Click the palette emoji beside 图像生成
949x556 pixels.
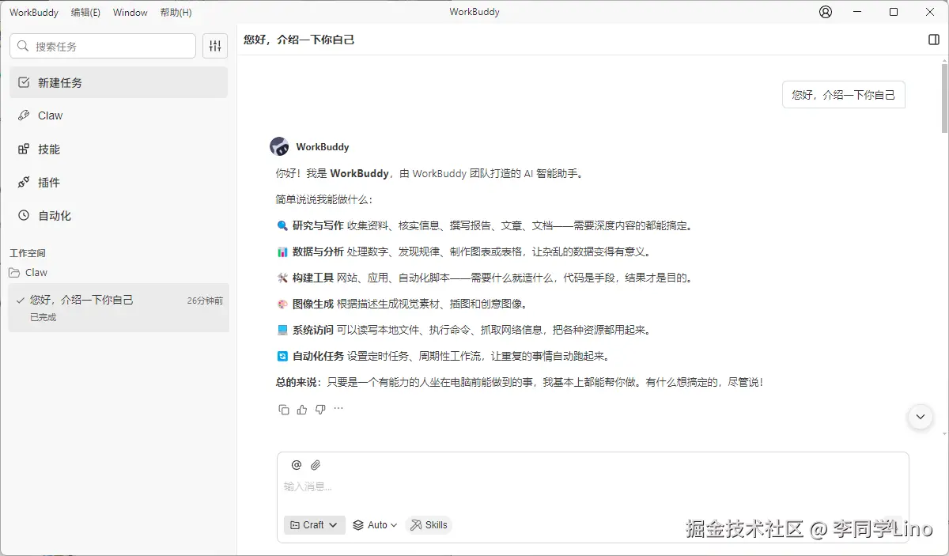click(282, 304)
